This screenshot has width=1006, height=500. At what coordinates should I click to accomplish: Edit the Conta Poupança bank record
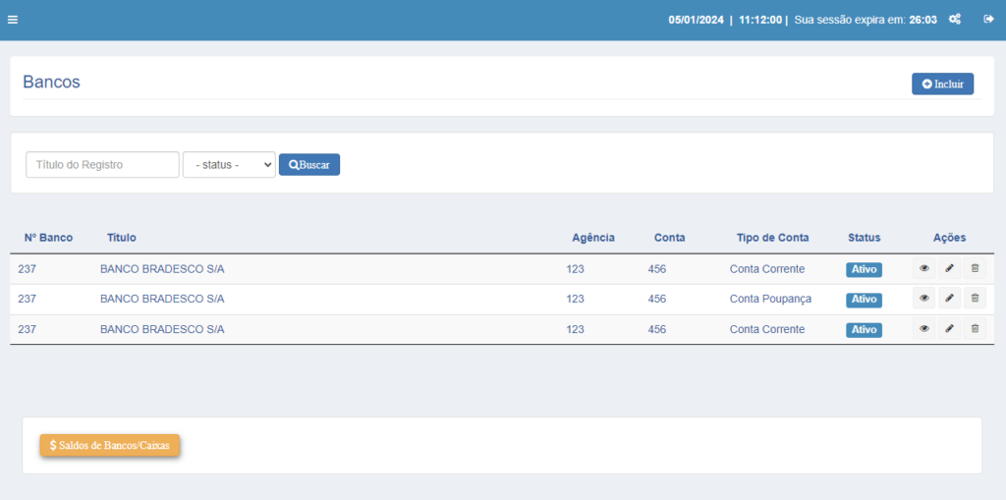(950, 298)
